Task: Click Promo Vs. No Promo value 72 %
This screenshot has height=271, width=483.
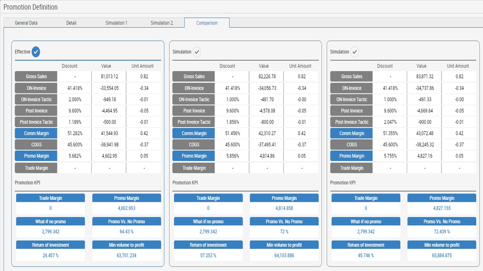Action: click(x=284, y=231)
